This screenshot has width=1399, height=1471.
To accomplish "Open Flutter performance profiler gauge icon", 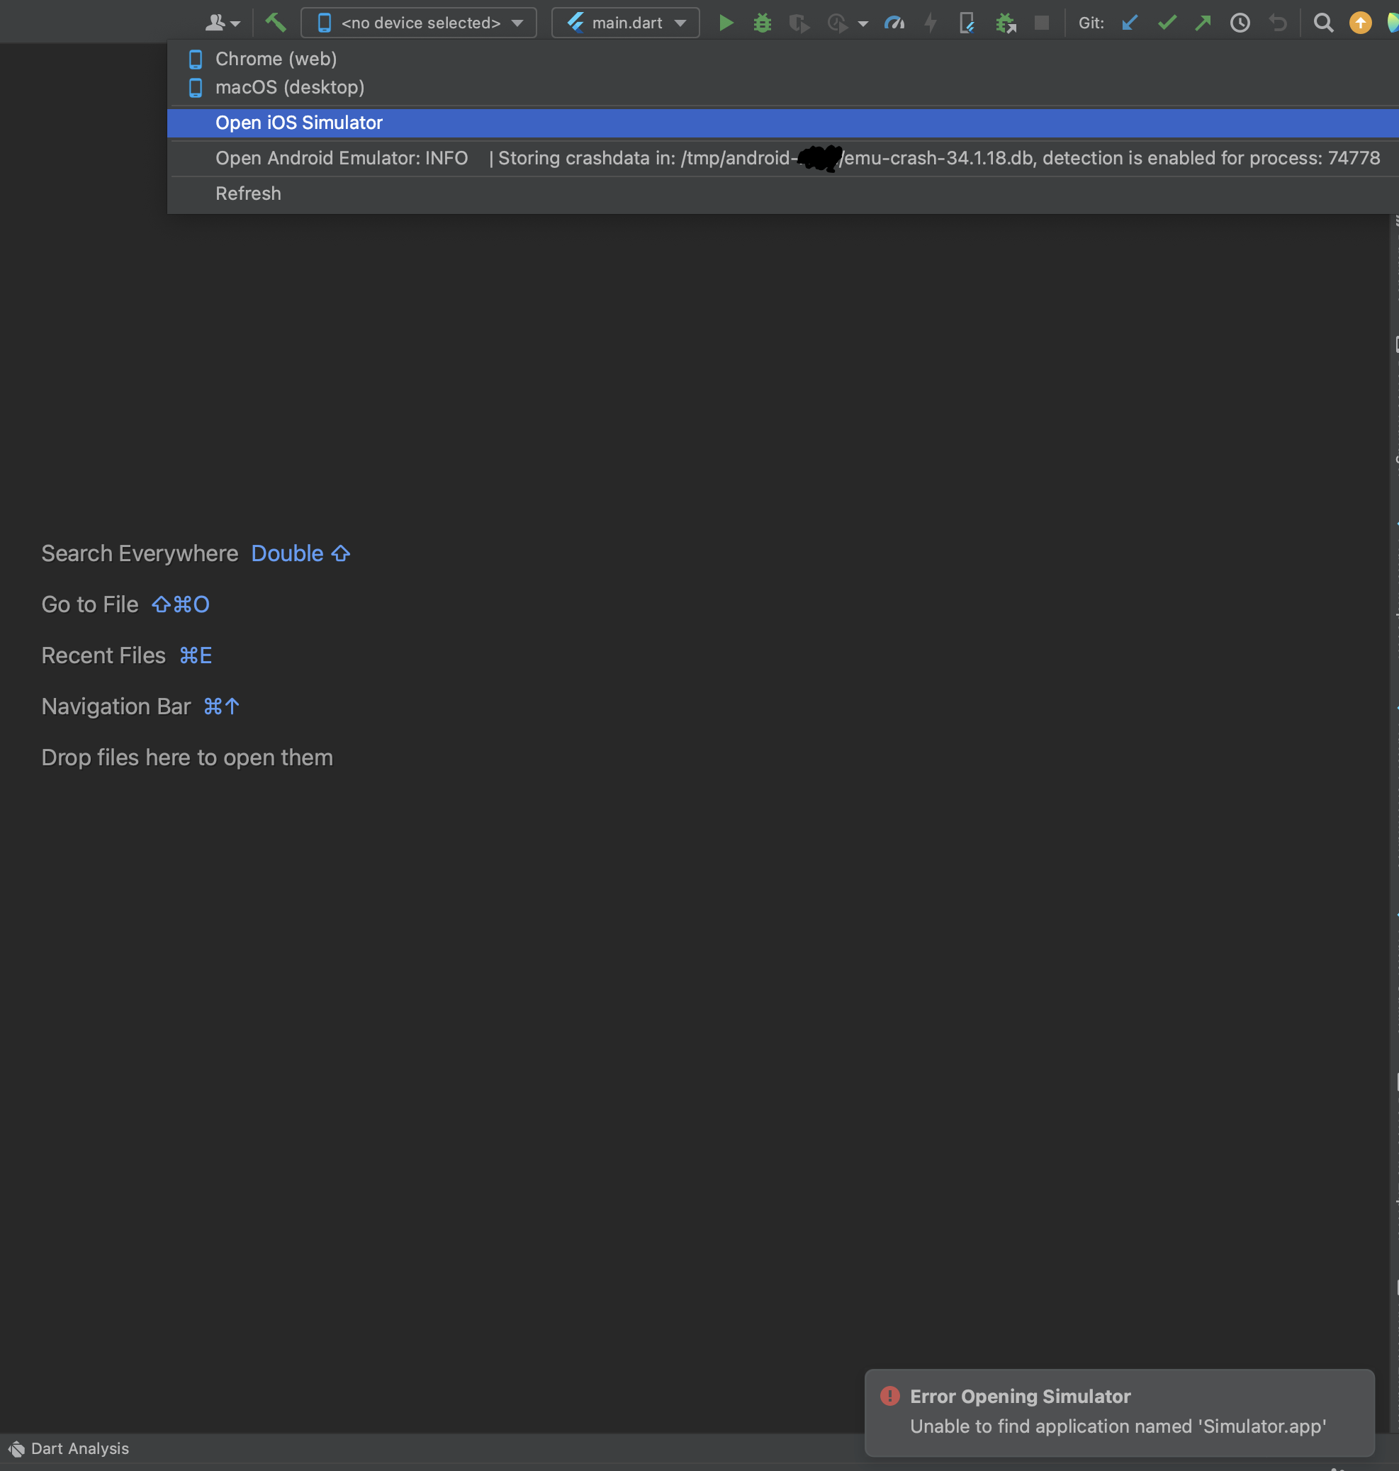I will click(894, 23).
